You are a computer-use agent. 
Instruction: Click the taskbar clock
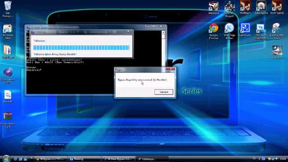(283, 159)
